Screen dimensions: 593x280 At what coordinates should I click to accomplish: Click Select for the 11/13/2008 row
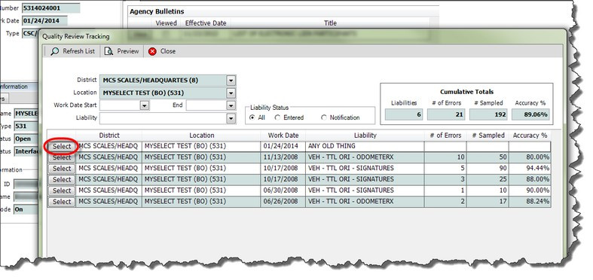(x=62, y=157)
